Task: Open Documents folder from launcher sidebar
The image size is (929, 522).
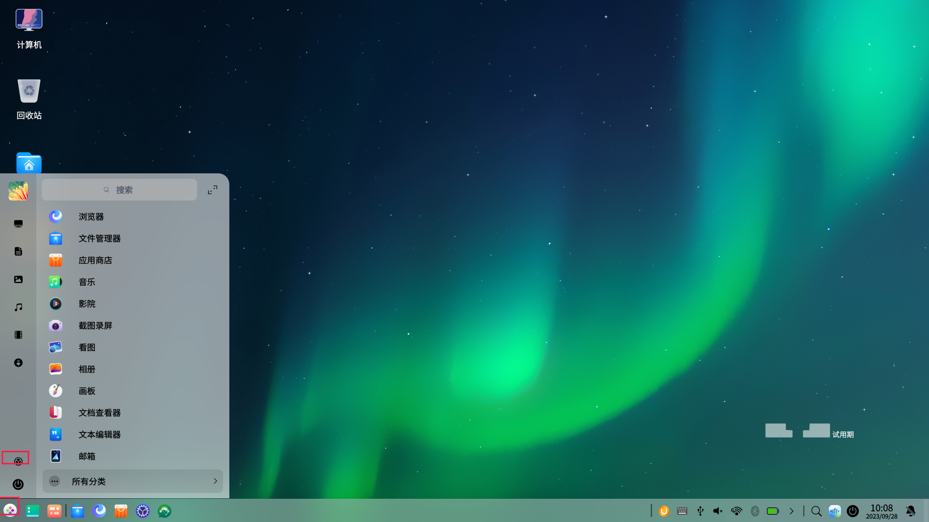Action: (x=18, y=251)
